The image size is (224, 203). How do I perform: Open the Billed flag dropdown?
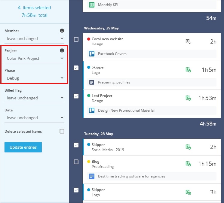(x=34, y=98)
